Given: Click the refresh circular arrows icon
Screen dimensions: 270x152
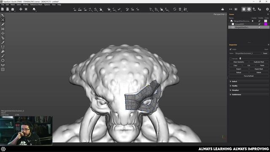Looking at the screenshot, I should [x=175, y=9].
